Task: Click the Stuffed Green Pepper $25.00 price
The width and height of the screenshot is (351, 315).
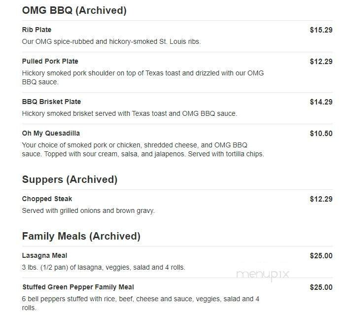Action: tap(321, 287)
